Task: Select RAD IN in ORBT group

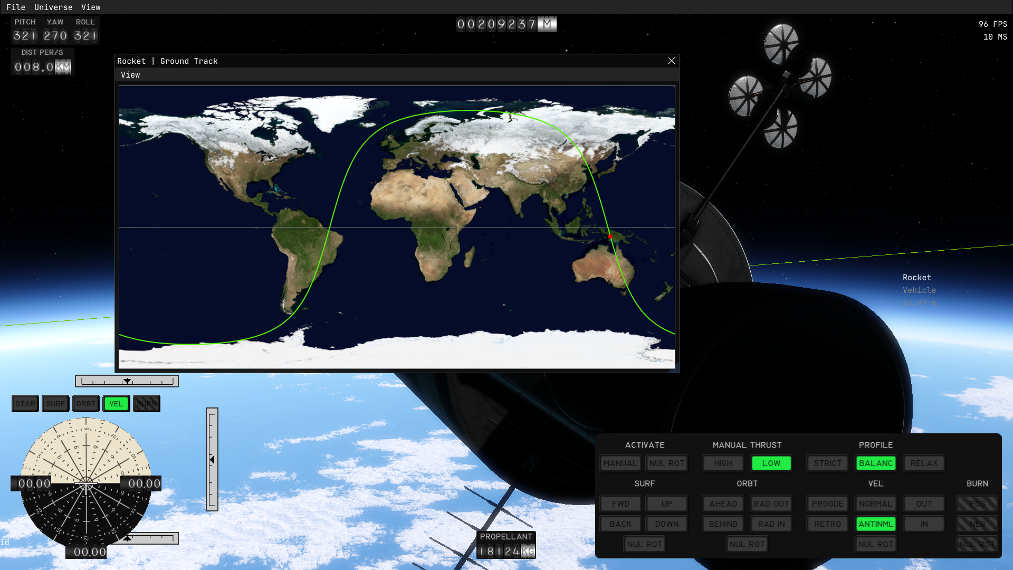Action: point(771,524)
